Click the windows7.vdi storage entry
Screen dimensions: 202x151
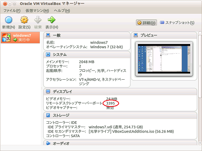(116, 127)
